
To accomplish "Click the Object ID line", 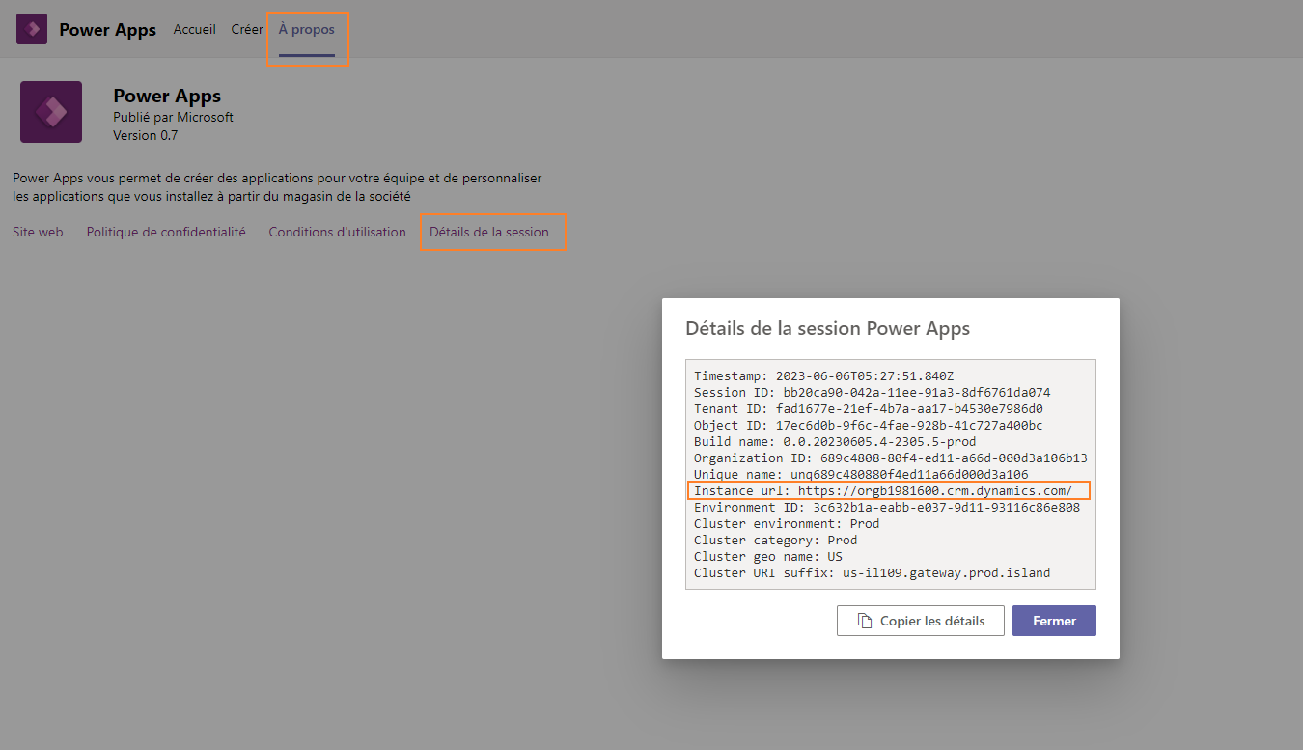I will click(869, 425).
